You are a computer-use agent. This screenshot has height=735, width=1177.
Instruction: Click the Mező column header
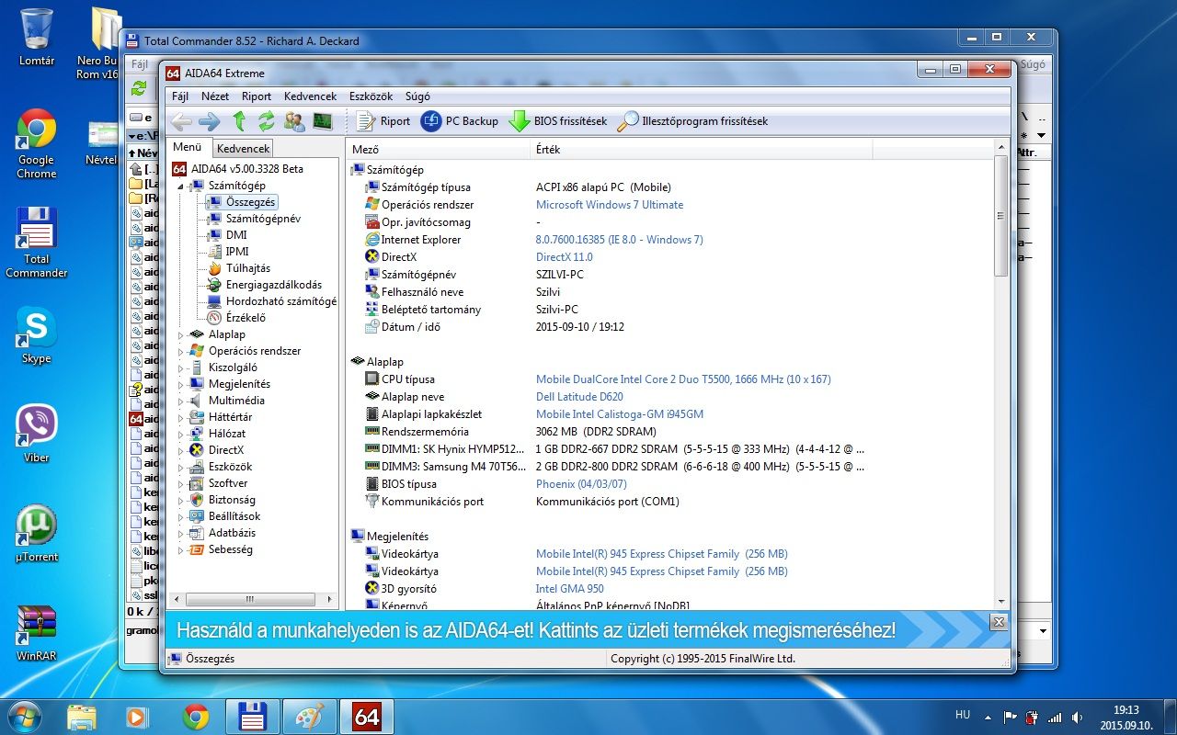pos(439,149)
